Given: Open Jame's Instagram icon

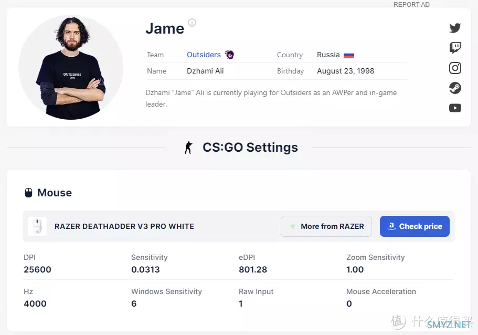Looking at the screenshot, I should click(x=455, y=68).
